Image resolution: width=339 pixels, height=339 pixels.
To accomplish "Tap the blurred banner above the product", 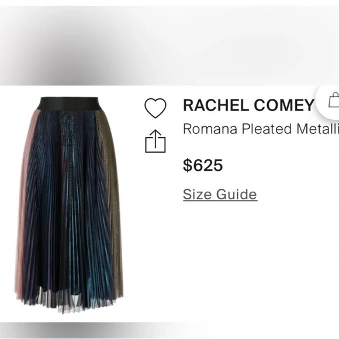I will tap(169, 46).
